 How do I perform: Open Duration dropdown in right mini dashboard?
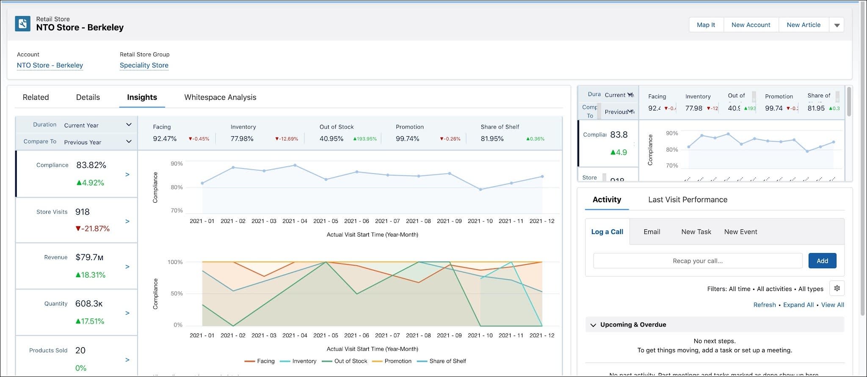point(618,95)
